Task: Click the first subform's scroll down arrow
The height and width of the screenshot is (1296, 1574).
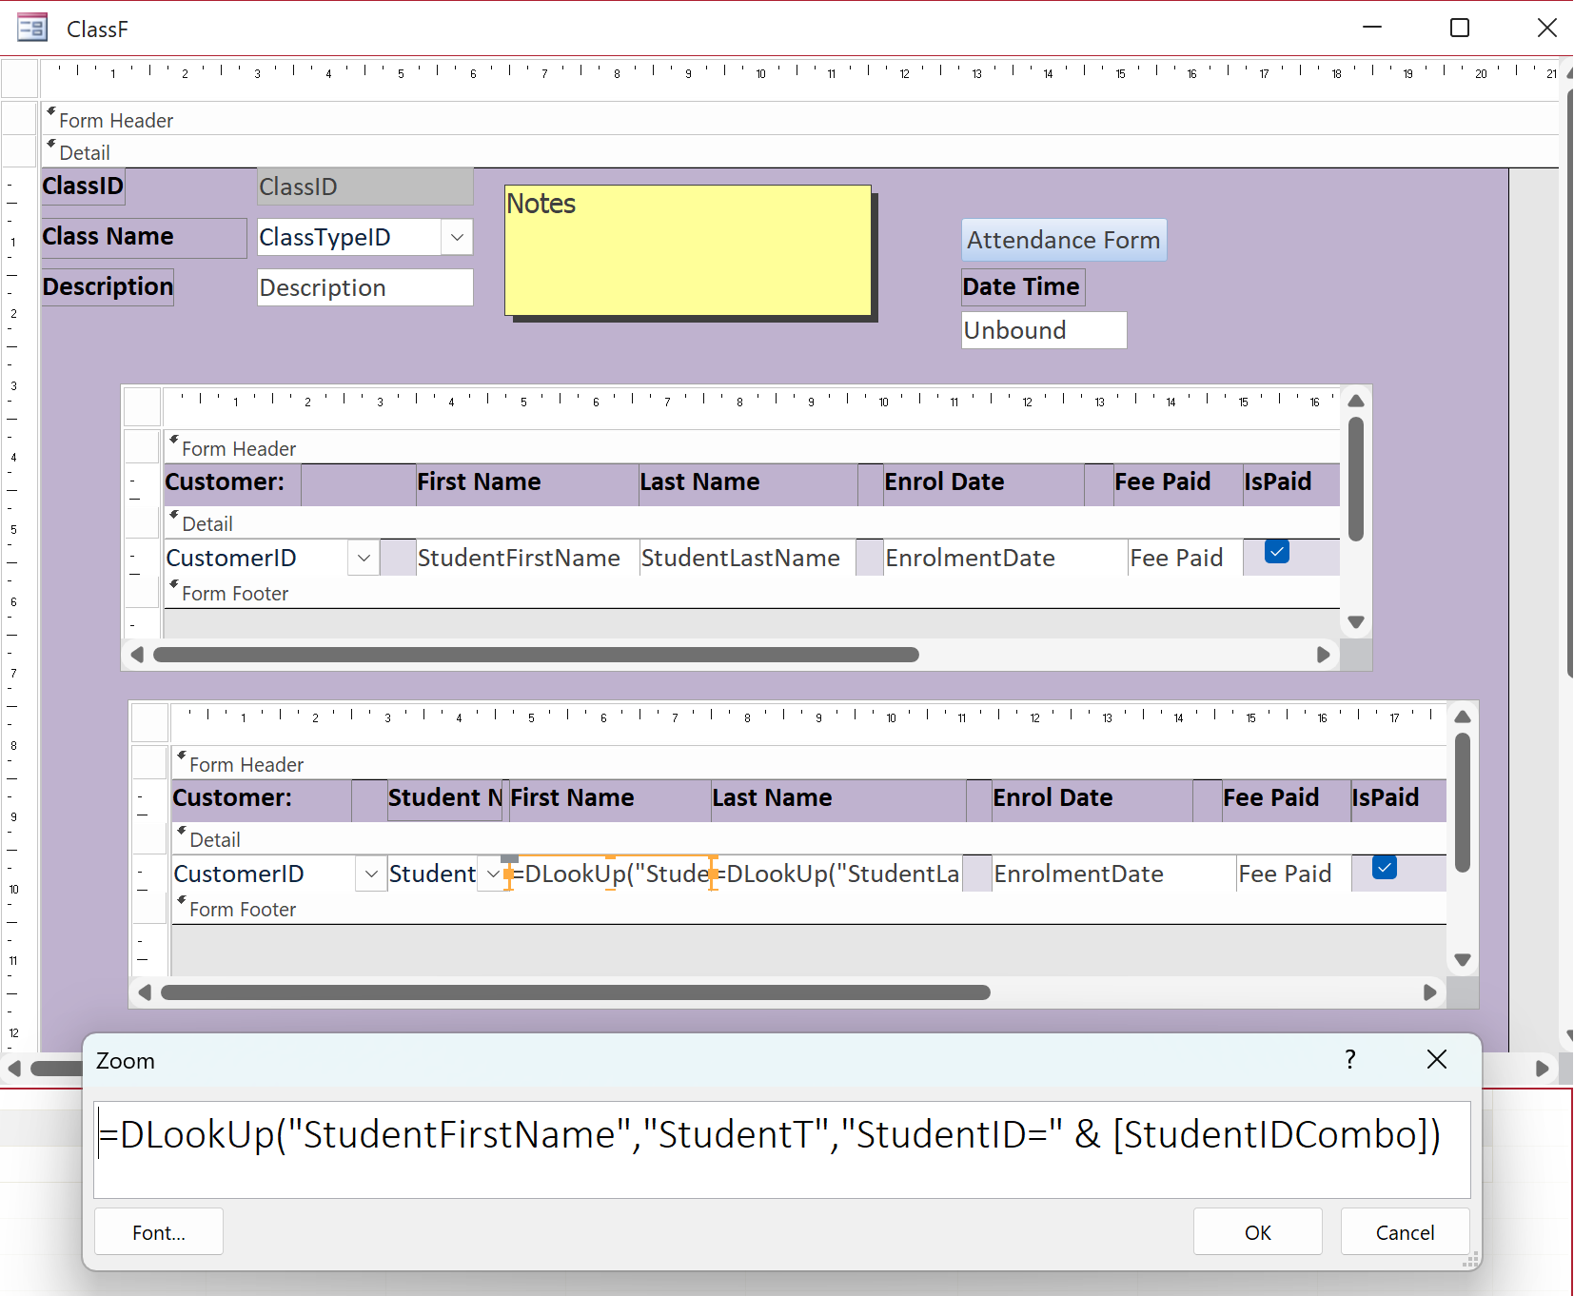Action: click(x=1356, y=622)
